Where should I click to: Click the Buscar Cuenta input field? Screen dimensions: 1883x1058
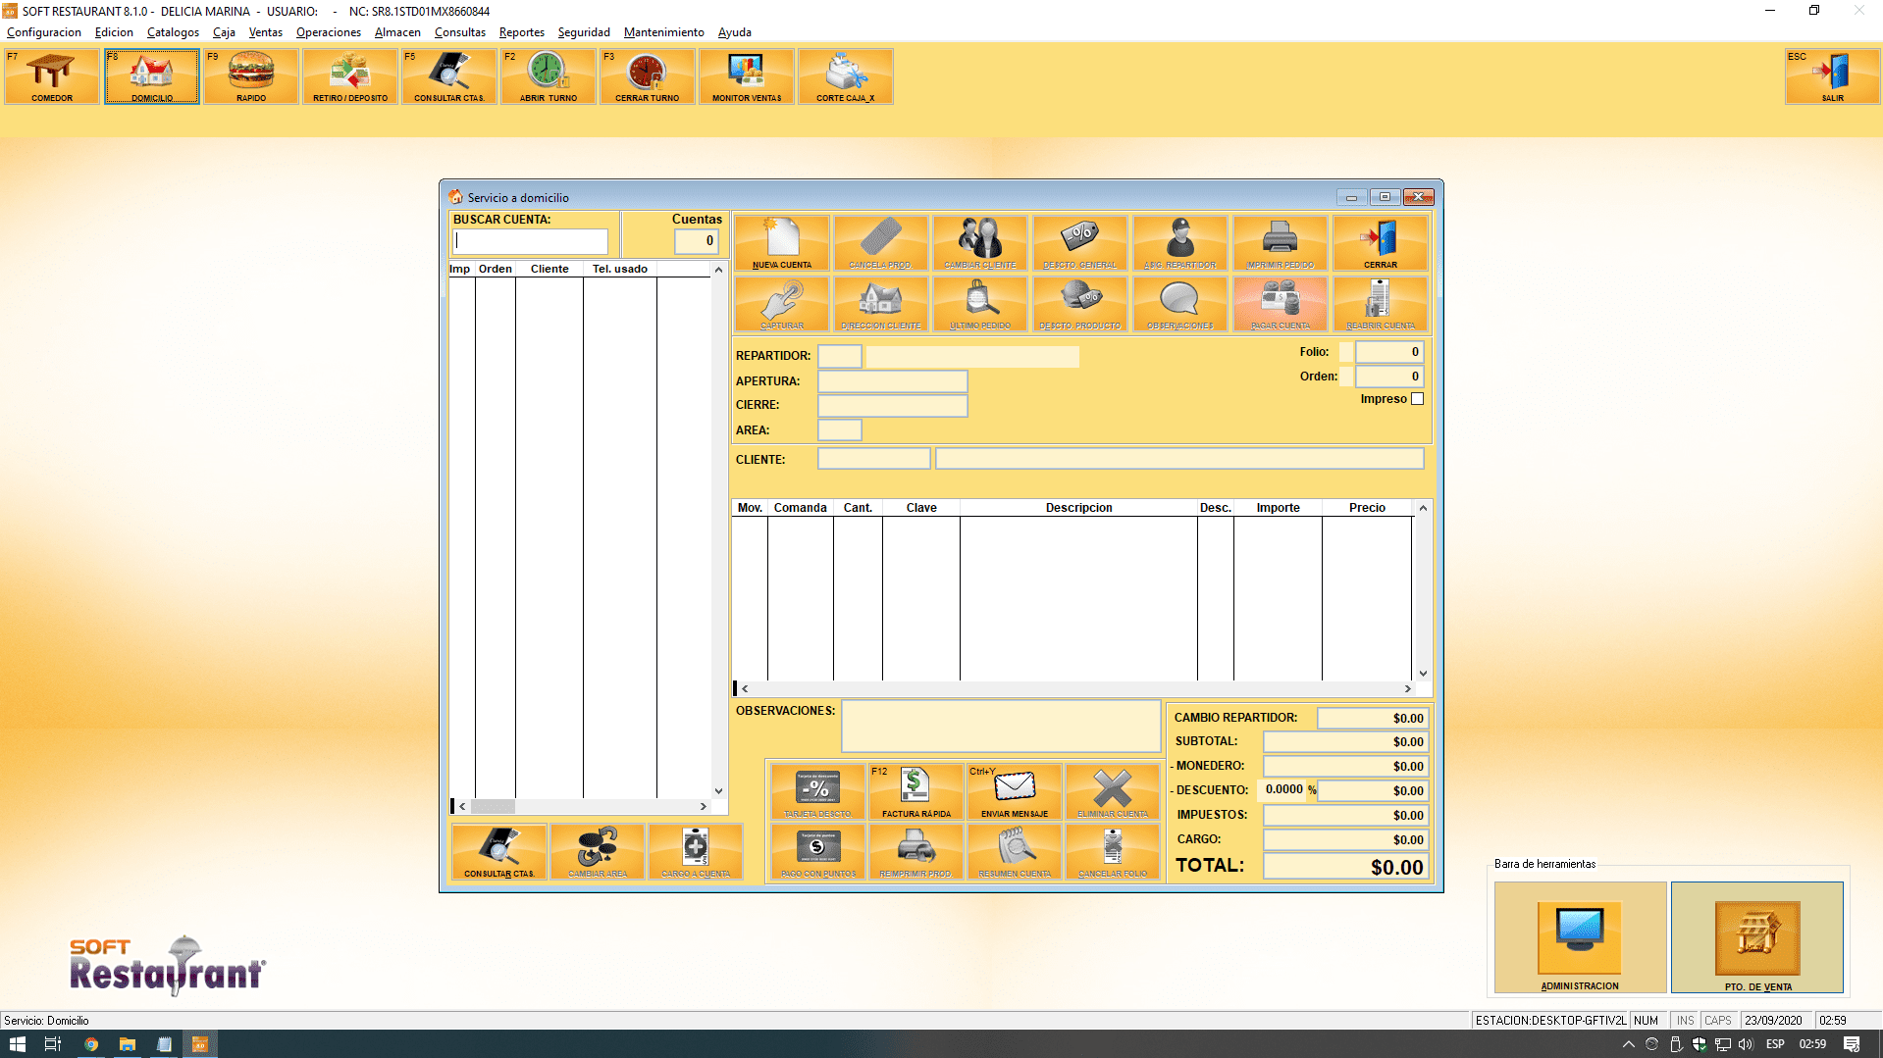(531, 241)
